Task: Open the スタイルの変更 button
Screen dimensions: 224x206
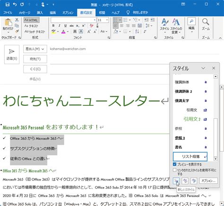Action: tap(176, 26)
